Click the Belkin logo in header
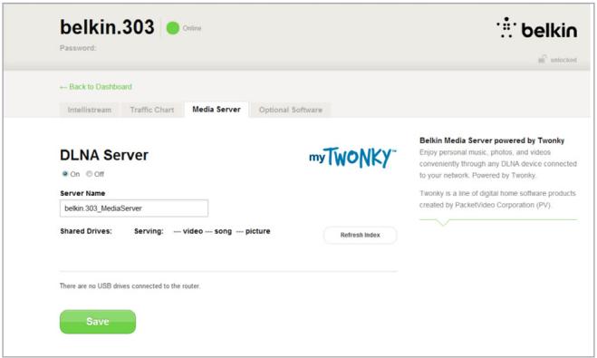This screenshot has width=597, height=358. [537, 28]
